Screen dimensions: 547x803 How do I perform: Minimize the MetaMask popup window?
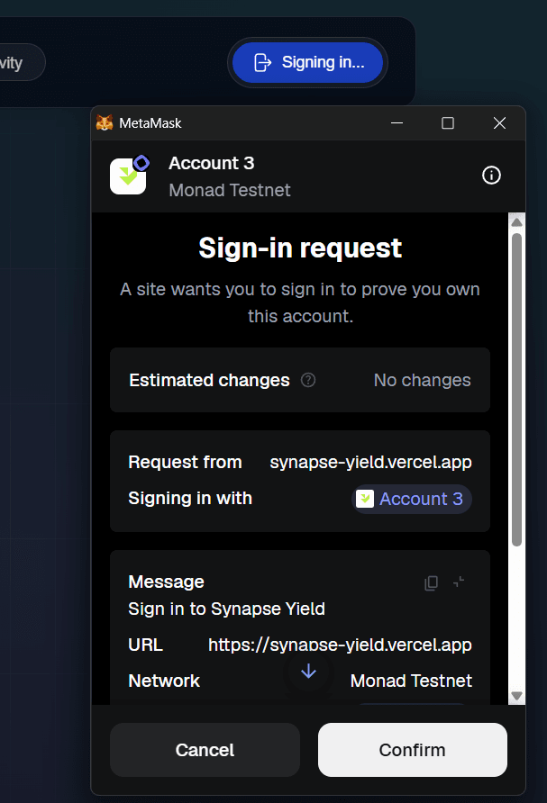[396, 123]
